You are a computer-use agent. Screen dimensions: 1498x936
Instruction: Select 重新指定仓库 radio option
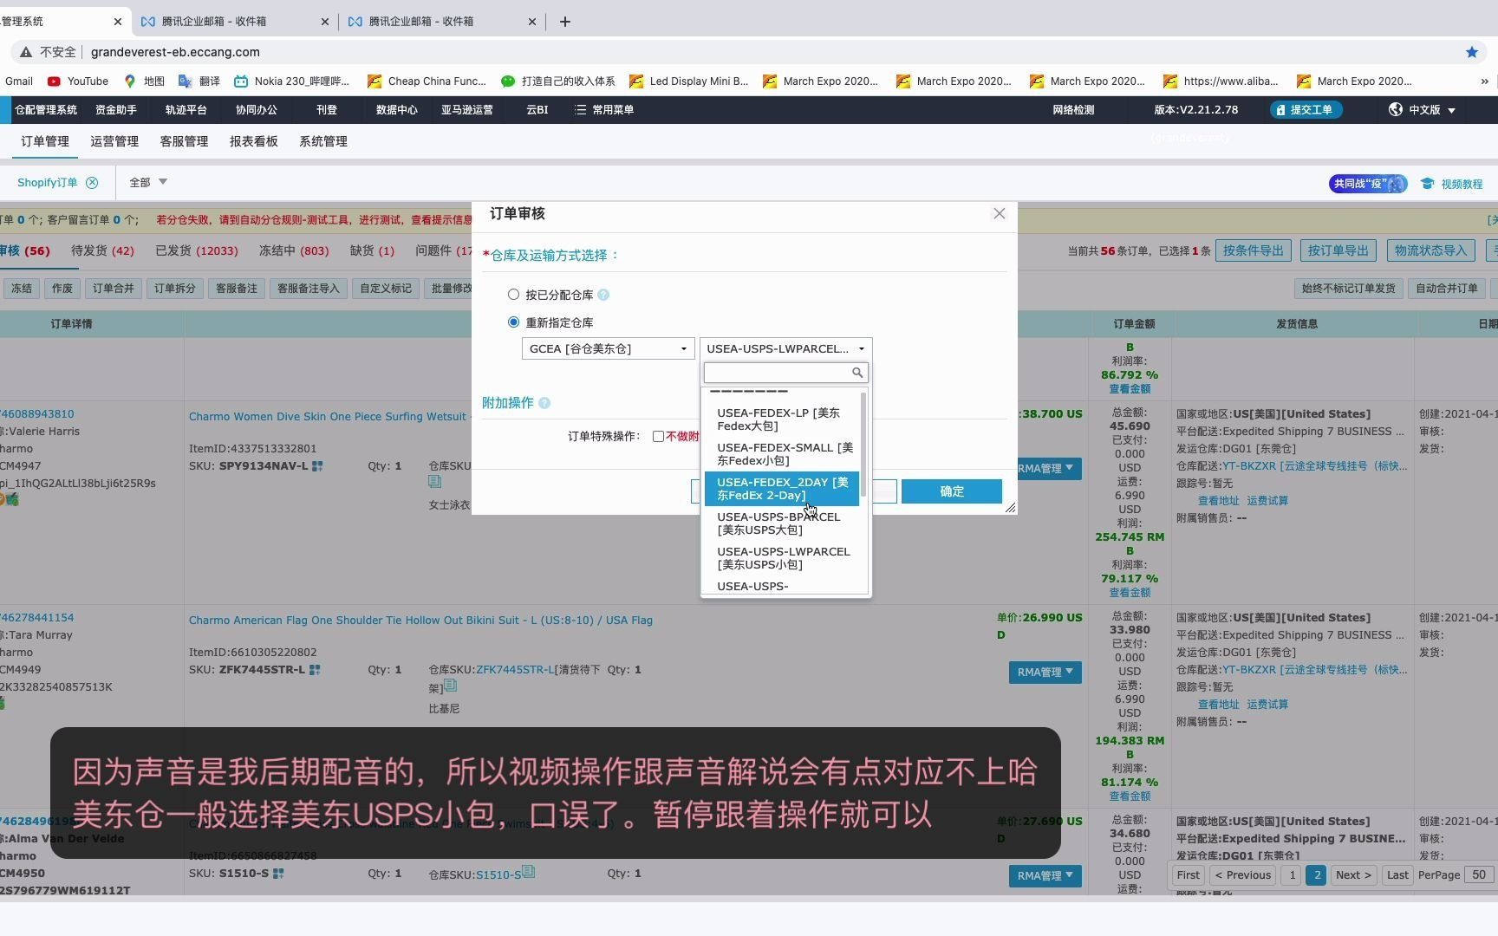click(513, 322)
